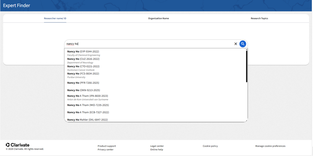Select Nancy Ho (CTO-0221-2022) suggestion
This screenshot has height=156, width=313.
point(83,66)
